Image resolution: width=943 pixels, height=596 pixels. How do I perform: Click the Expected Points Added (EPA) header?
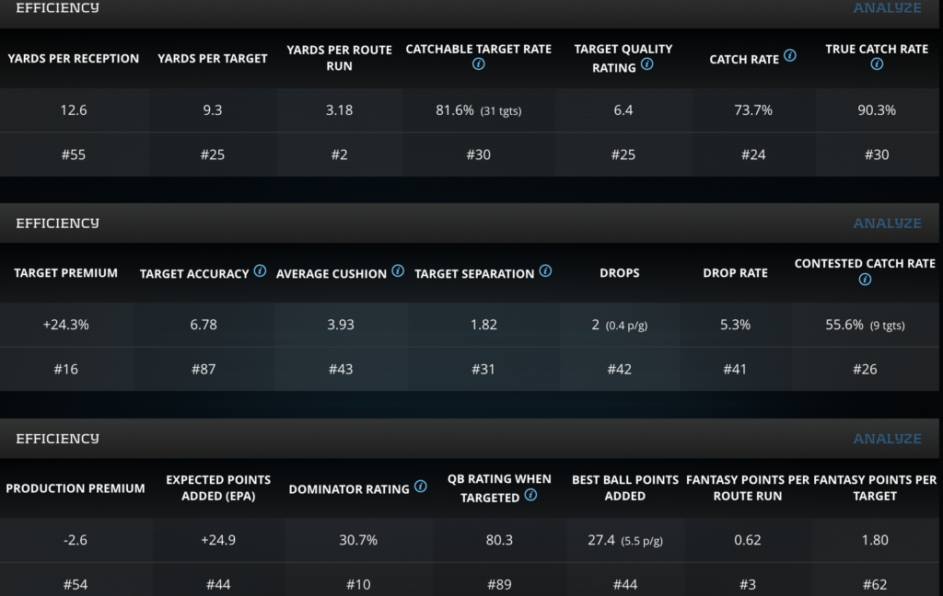point(218,487)
